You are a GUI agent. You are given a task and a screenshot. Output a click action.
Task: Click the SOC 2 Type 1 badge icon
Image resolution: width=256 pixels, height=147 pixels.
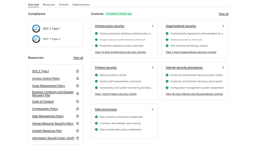click(36, 29)
